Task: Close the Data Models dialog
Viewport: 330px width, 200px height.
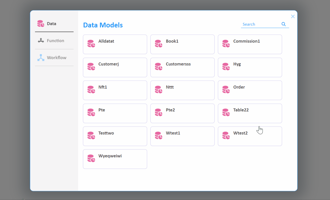Action: click(x=293, y=16)
